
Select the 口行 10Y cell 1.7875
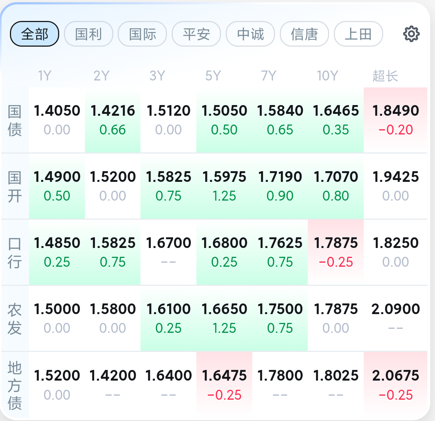tap(335, 252)
